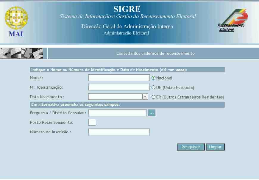Click inside the Data Nascimento combo box
Image resolution: width=259 pixels, height=180 pixels.
point(115,97)
